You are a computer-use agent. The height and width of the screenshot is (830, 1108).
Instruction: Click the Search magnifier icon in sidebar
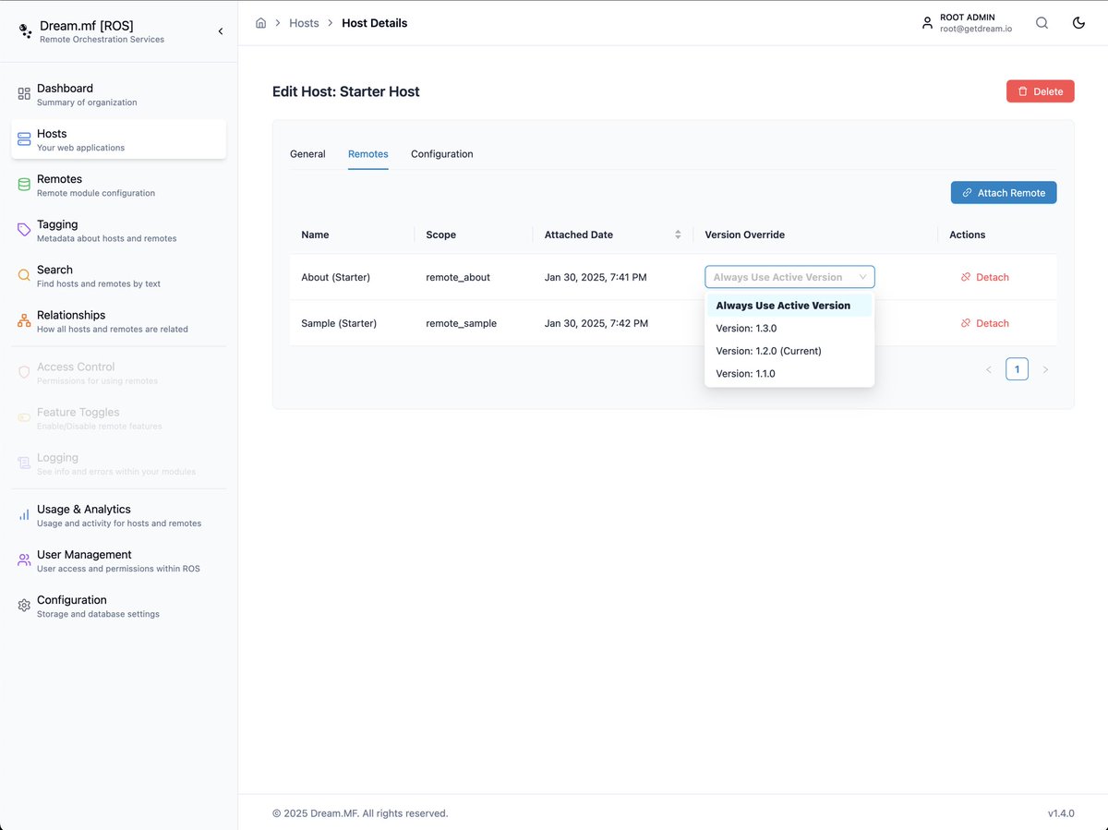(24, 275)
